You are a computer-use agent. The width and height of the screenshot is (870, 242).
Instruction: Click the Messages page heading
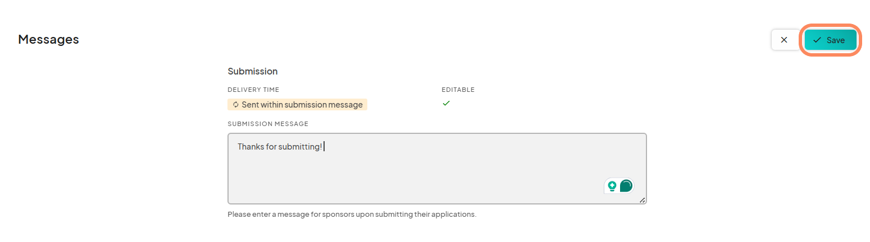coord(48,39)
